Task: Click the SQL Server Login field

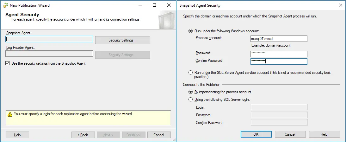Action: pyautogui.click(x=279, y=107)
